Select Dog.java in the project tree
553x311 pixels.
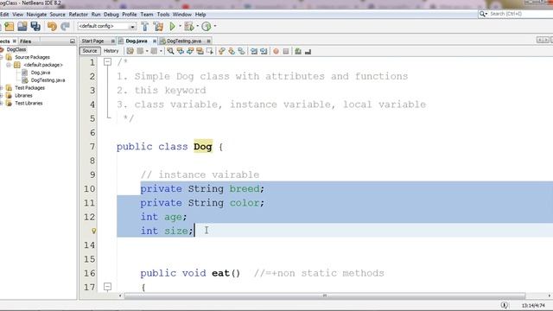click(x=41, y=73)
